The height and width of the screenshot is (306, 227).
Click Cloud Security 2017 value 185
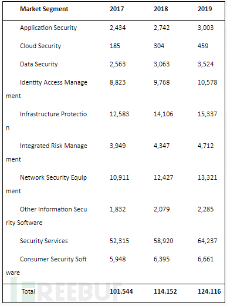coord(115,46)
